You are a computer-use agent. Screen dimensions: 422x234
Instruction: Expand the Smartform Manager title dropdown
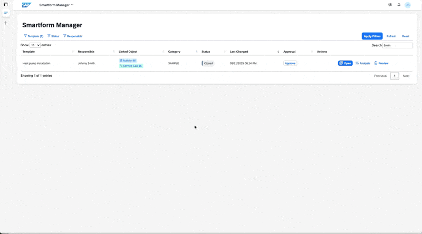56,5
